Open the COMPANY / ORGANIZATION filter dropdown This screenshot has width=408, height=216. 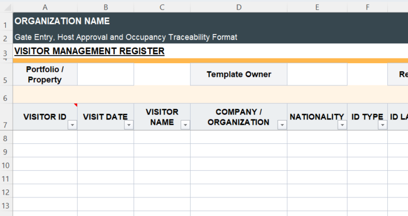click(282, 125)
